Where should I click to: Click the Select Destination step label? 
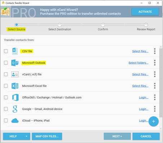60,29
